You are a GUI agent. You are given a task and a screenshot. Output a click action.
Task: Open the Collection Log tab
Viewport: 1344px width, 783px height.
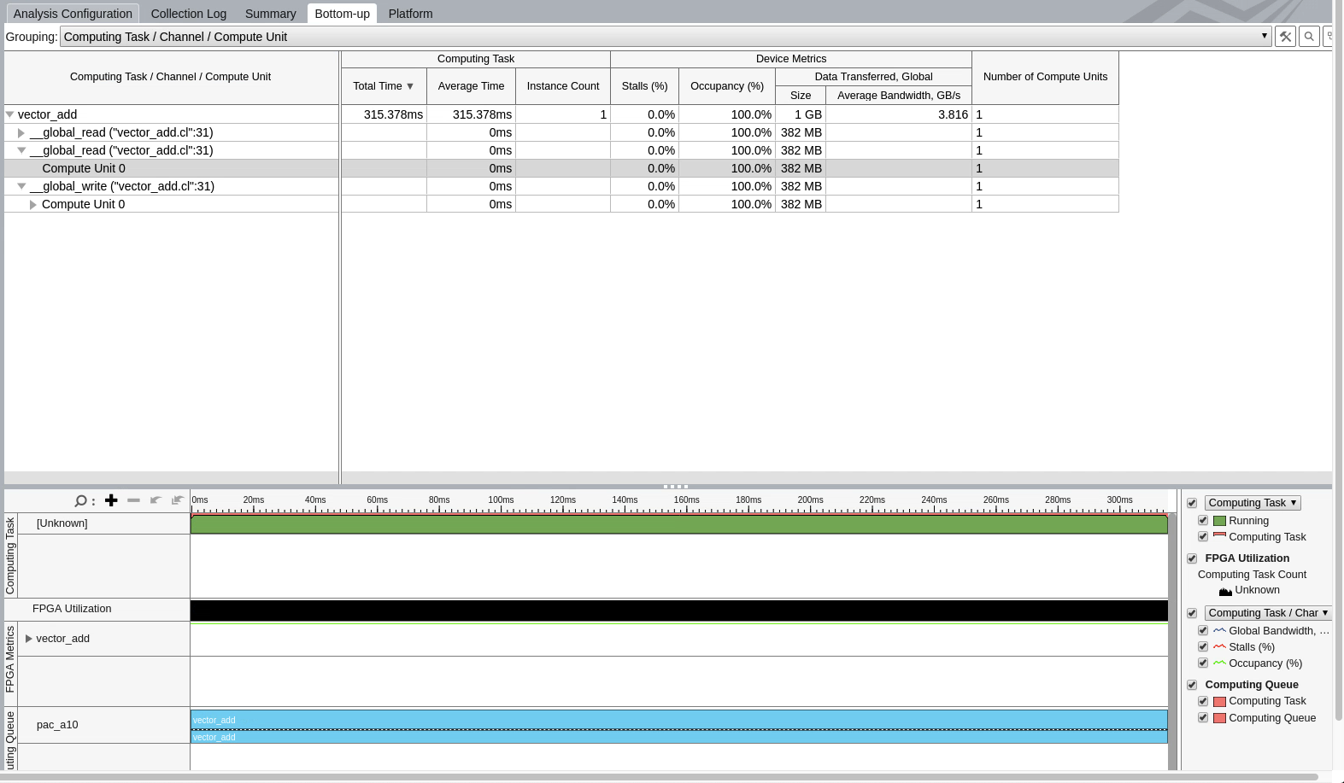click(x=189, y=14)
